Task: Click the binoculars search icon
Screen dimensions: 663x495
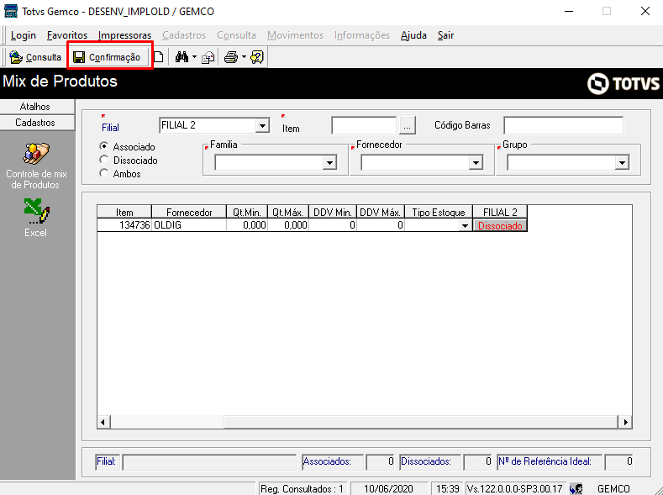Action: click(x=182, y=57)
